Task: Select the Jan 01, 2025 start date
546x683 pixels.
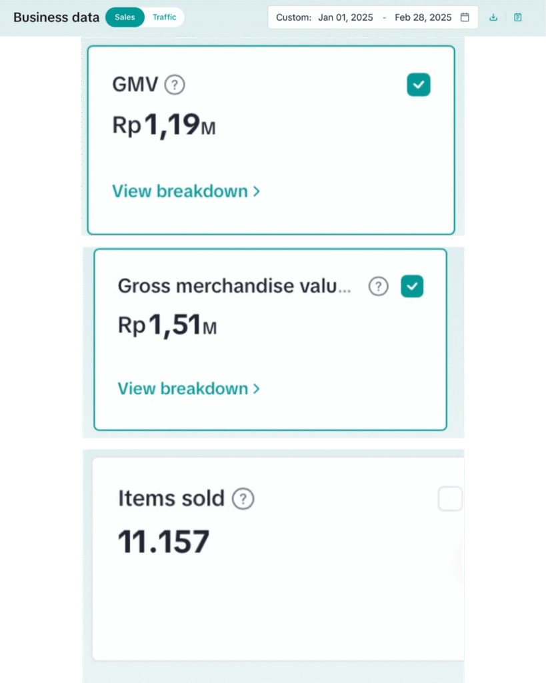Action: tap(345, 17)
